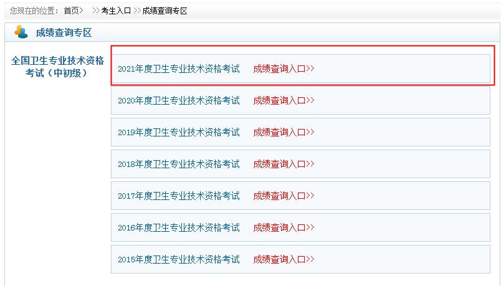The height and width of the screenshot is (286, 501).
Task: Select the 2018年度卫生专业技术资格考试 title text
Action: coord(179,164)
